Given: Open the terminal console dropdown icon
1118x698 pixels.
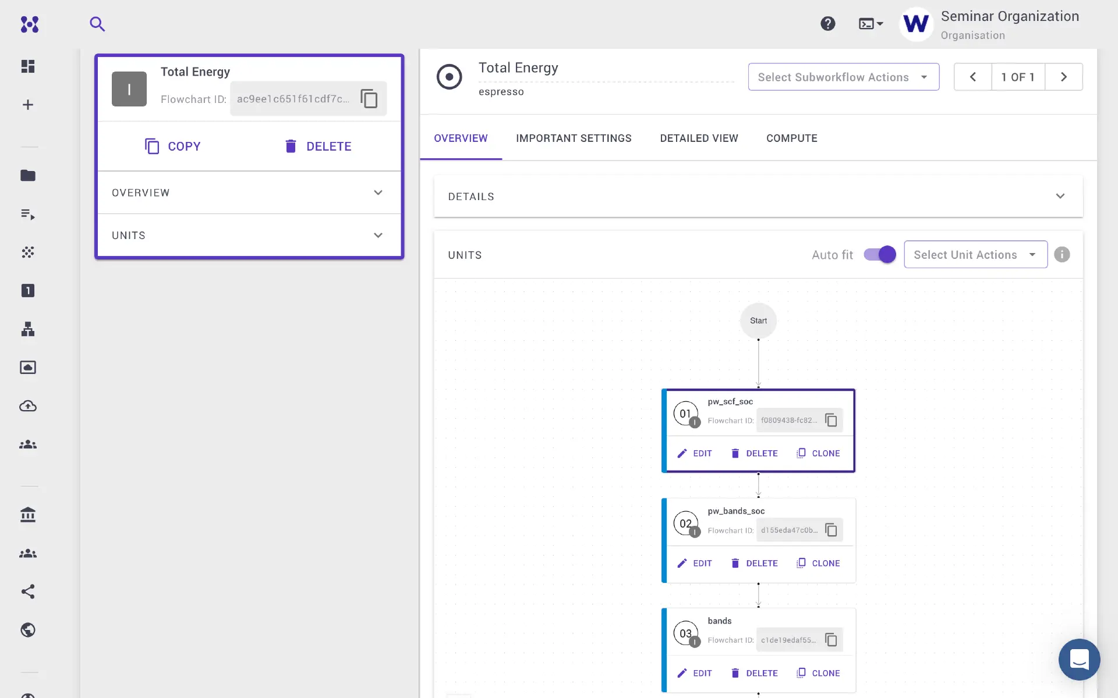Looking at the screenshot, I should point(871,24).
